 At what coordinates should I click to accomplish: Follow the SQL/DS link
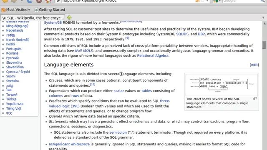182,34
